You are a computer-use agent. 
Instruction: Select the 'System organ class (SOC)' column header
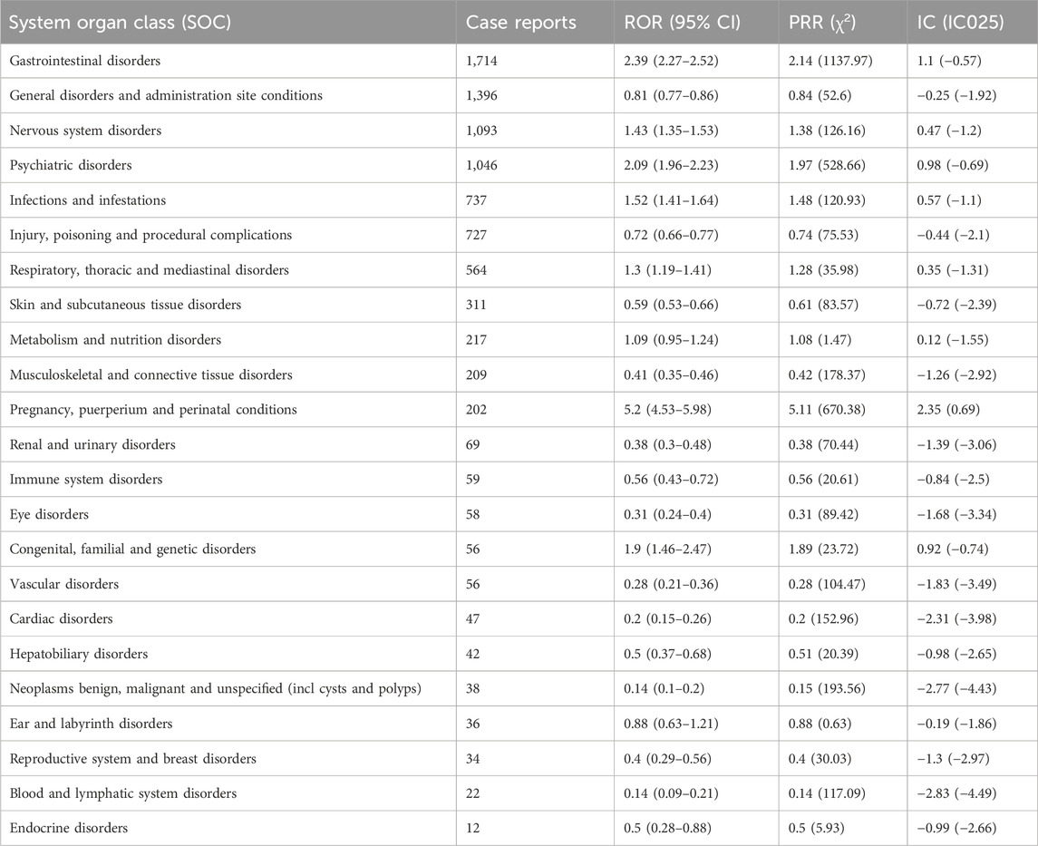(x=120, y=22)
